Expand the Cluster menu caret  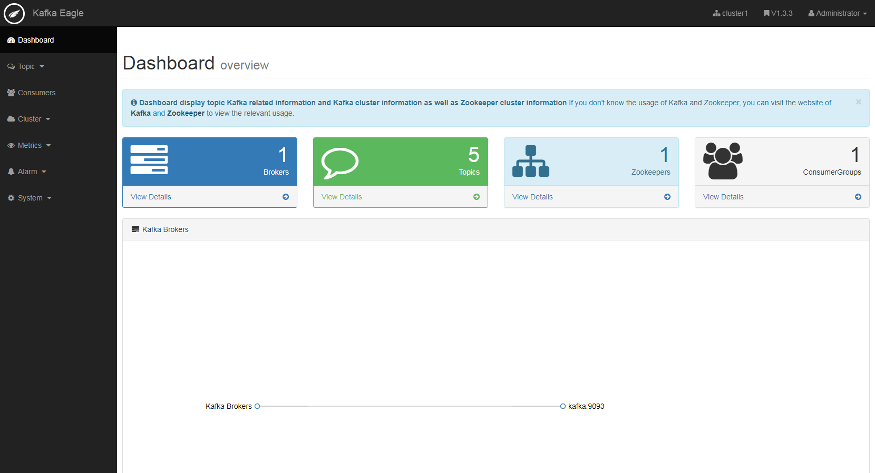coord(48,119)
